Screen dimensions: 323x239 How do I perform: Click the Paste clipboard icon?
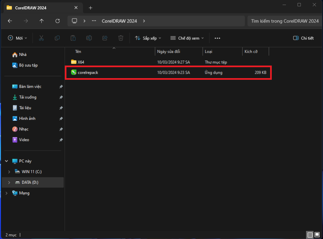(73, 38)
